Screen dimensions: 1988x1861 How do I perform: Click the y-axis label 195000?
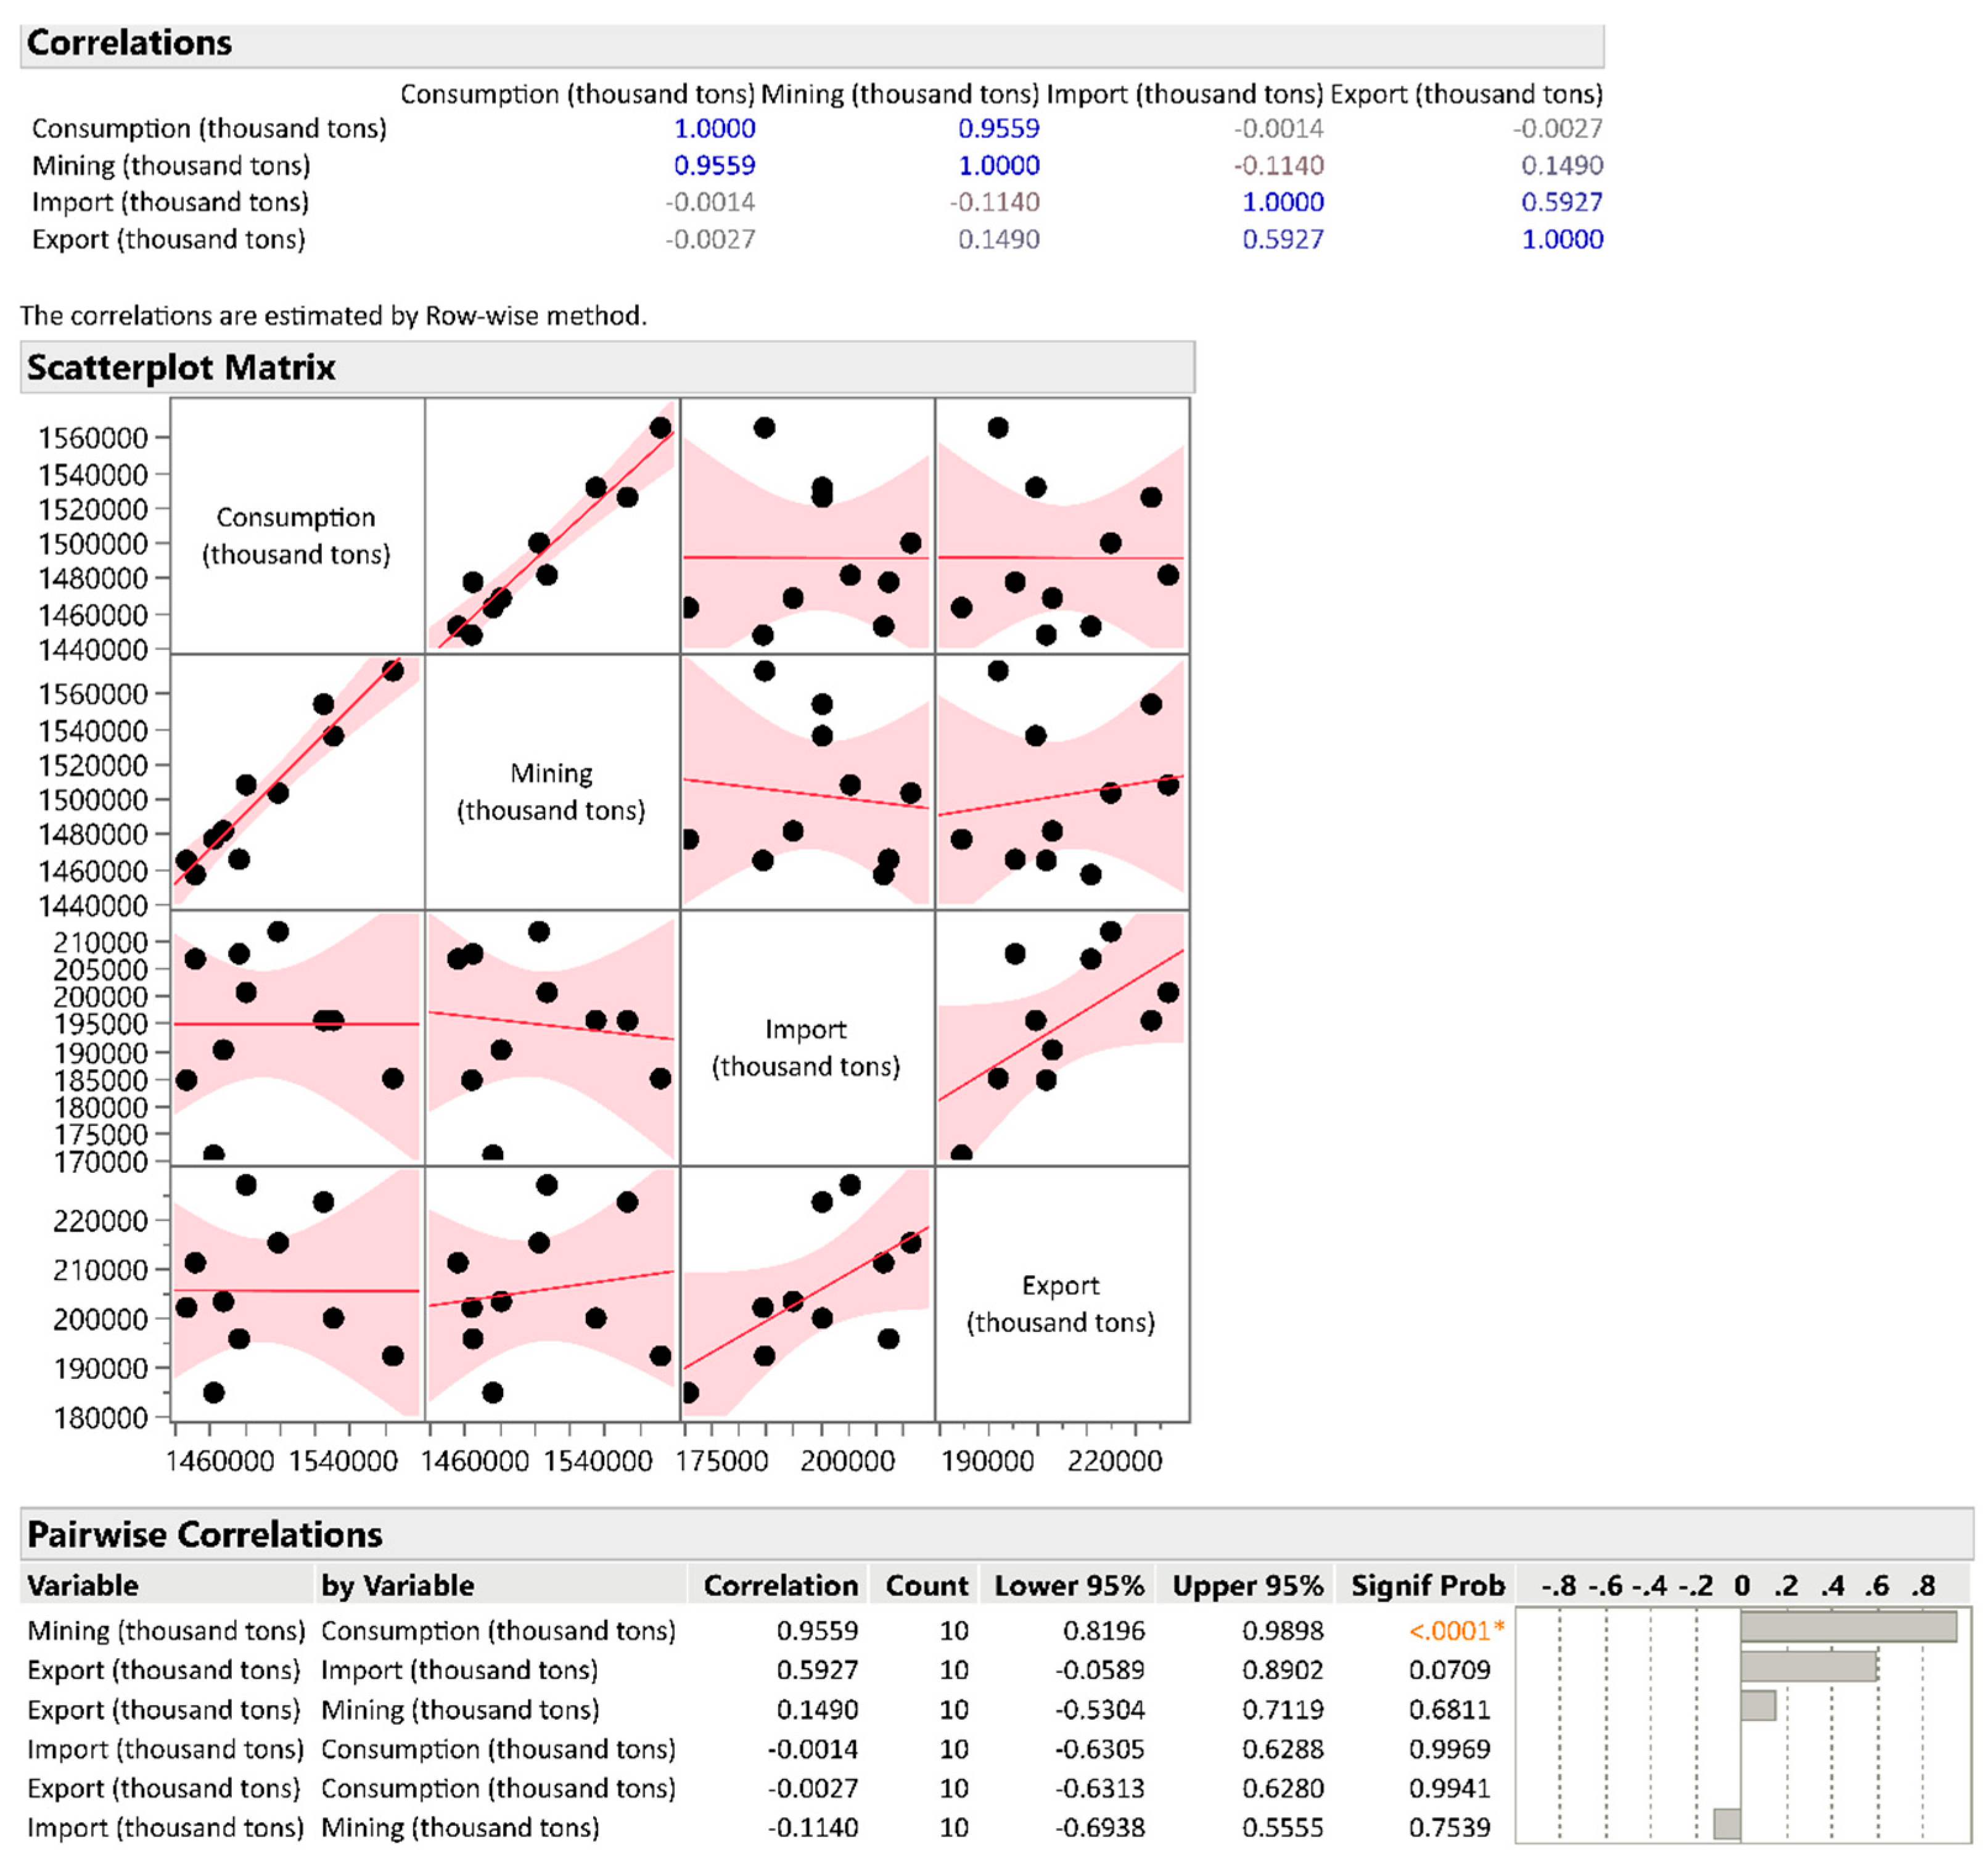(x=100, y=1025)
